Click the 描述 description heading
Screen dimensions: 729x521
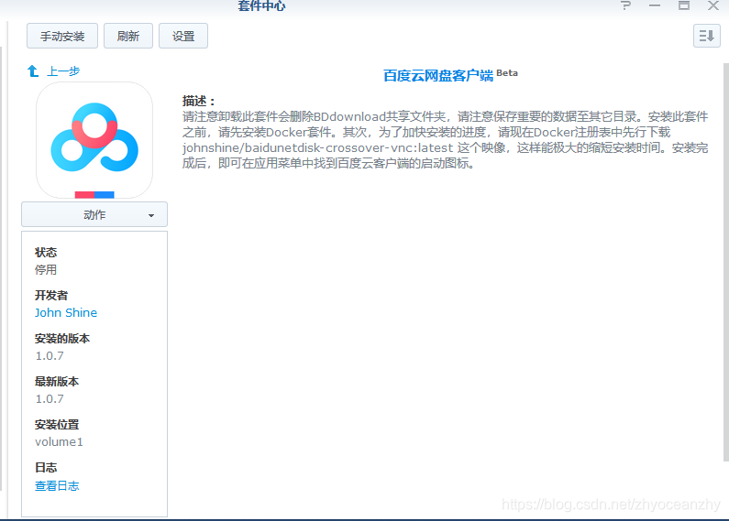point(199,101)
